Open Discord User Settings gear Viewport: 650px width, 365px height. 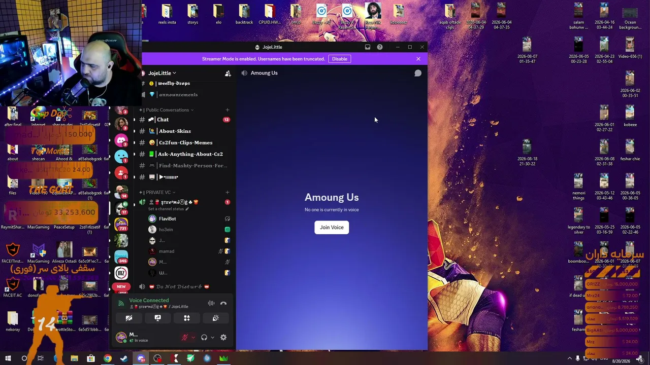[x=223, y=338]
